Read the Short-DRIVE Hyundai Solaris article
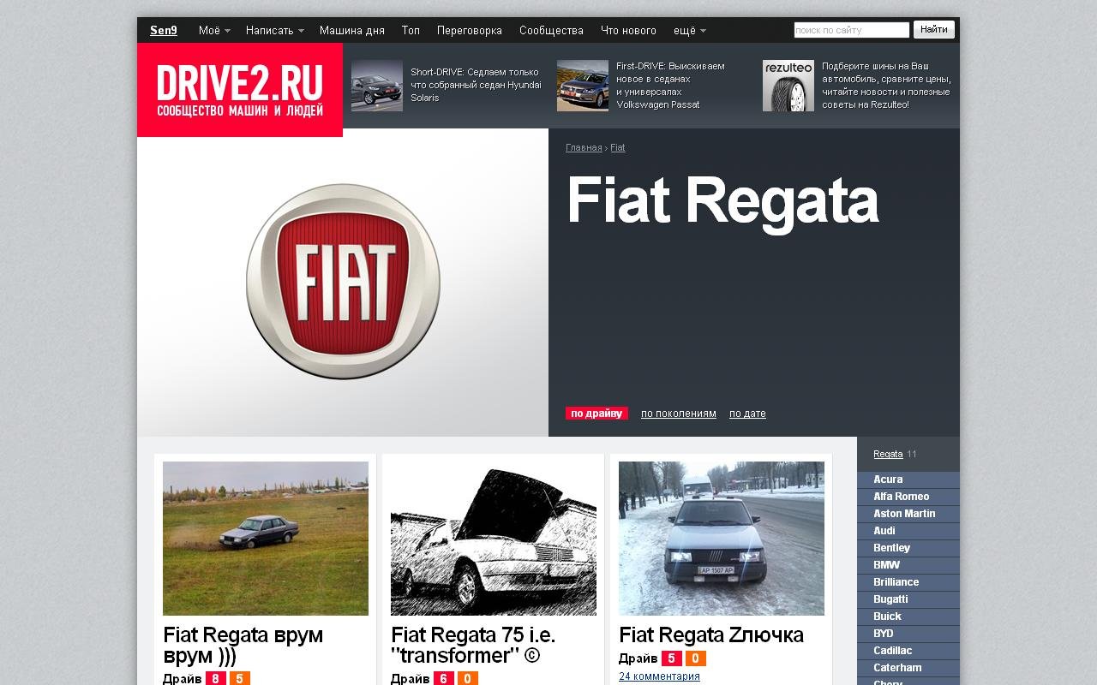The width and height of the screenshot is (1097, 685). (x=476, y=85)
